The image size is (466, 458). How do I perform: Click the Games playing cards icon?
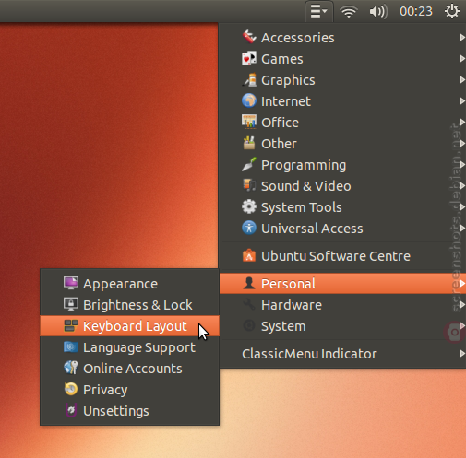249,58
